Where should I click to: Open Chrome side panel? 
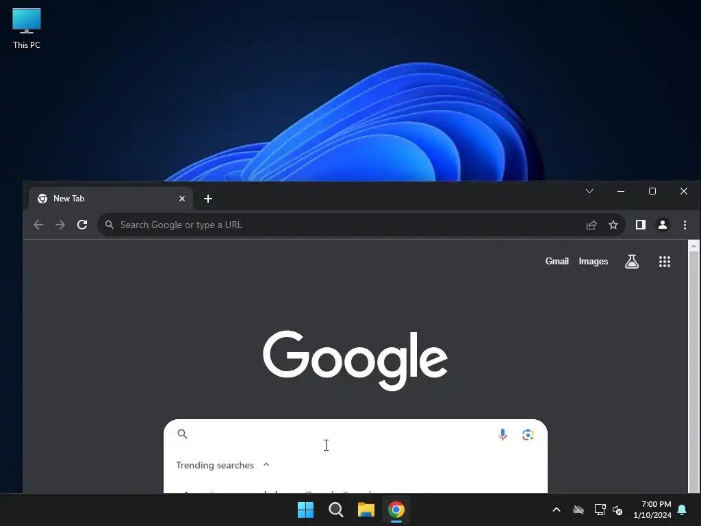point(640,225)
